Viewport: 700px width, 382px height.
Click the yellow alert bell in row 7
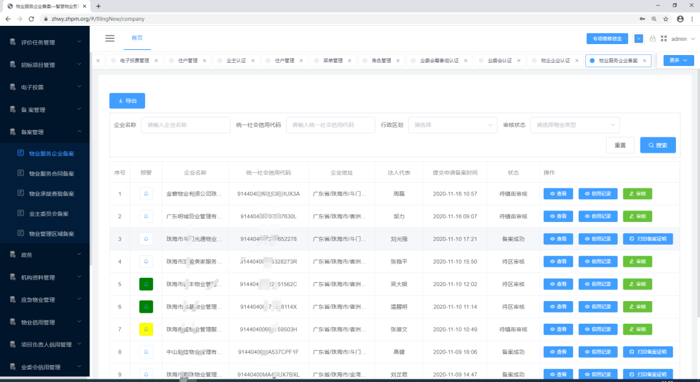146,330
